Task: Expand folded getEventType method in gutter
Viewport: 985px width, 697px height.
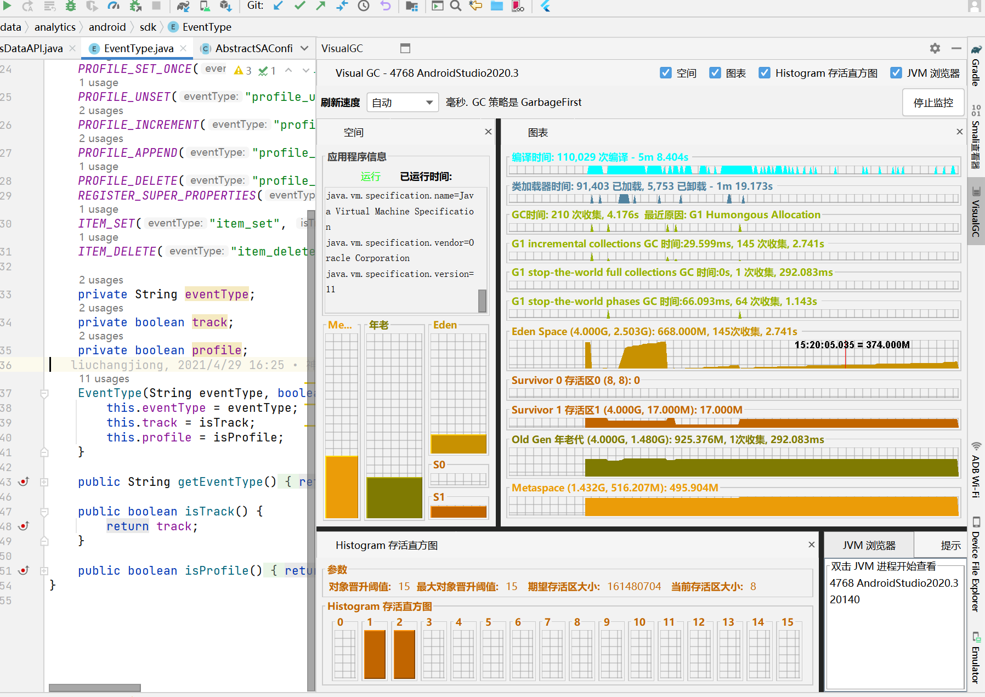Action: (44, 482)
